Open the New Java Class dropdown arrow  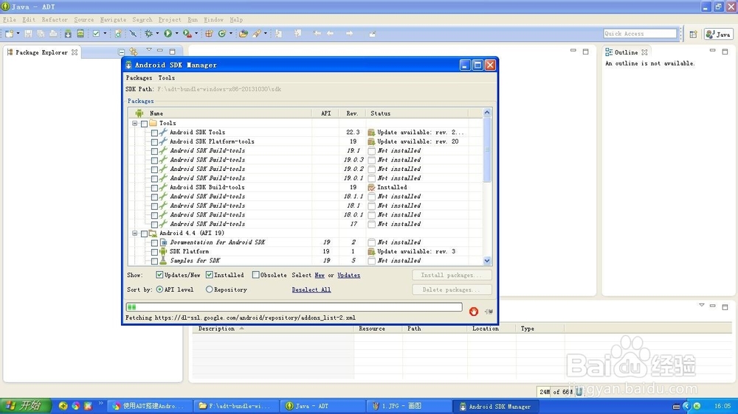click(230, 33)
